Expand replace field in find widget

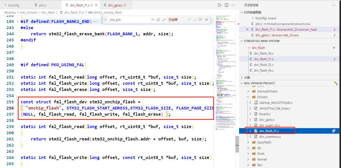pyautogui.click(x=105, y=20)
